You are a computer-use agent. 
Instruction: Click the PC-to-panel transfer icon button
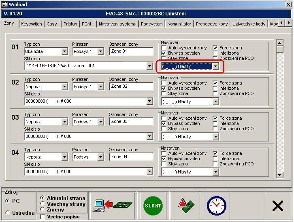click(x=112, y=205)
